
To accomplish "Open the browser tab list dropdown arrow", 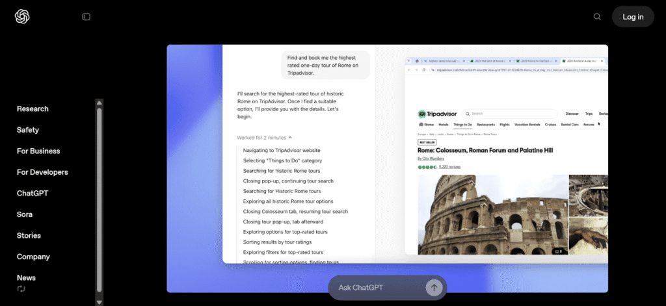I will coord(408,61).
